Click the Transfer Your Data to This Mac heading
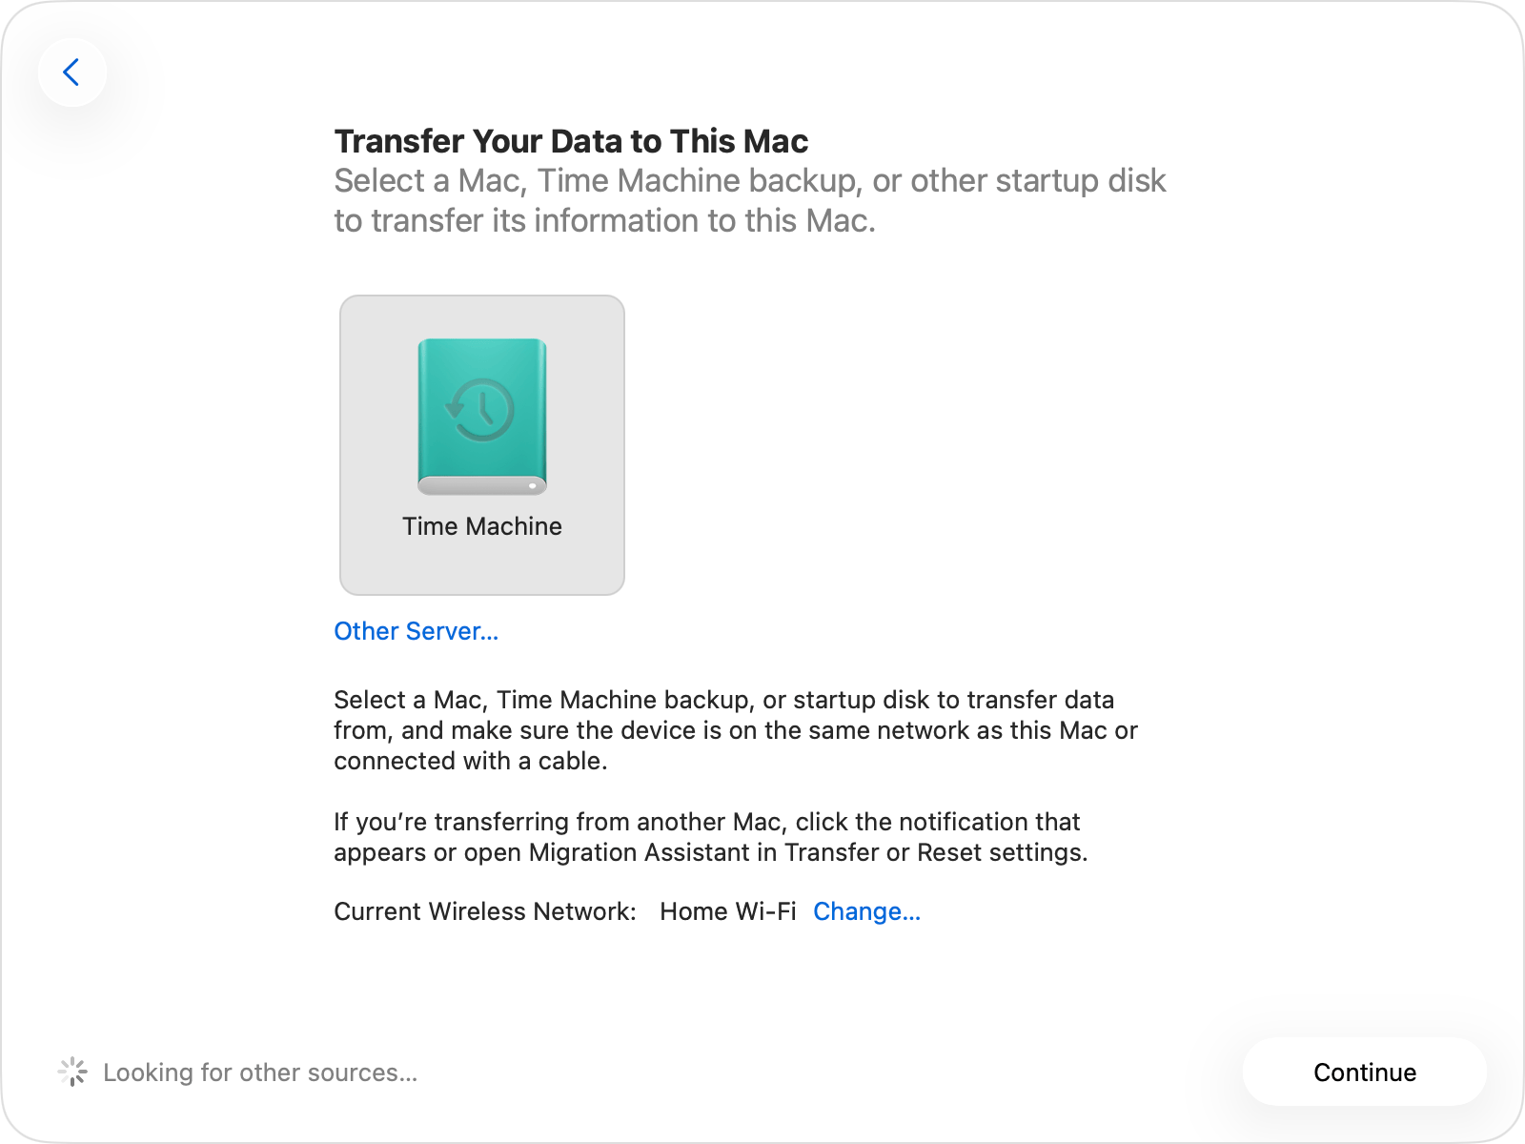1525x1144 pixels. [570, 140]
